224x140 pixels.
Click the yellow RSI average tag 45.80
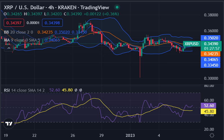click(208, 111)
